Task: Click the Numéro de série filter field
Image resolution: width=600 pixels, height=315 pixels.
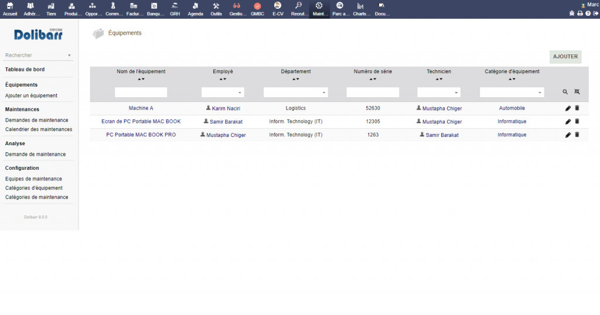Action: [x=373, y=93]
